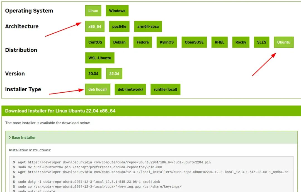Select WSL-Ubuntu distribution
The height and width of the screenshot is (192, 301).
[x=100, y=58]
